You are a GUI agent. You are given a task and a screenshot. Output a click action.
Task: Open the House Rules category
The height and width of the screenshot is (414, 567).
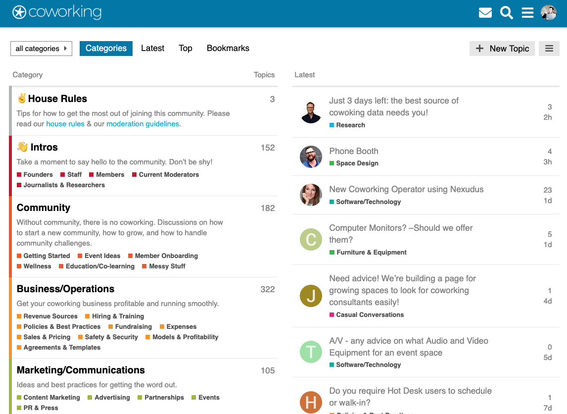[57, 99]
